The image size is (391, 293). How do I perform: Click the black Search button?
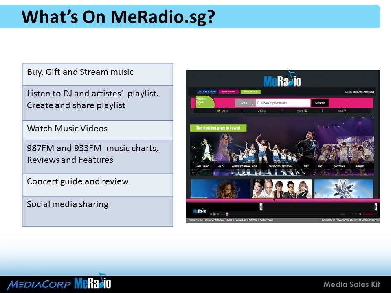pyautogui.click(x=320, y=103)
